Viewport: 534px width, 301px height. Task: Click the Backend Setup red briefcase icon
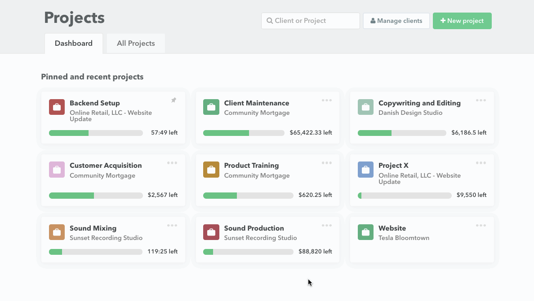pyautogui.click(x=57, y=107)
